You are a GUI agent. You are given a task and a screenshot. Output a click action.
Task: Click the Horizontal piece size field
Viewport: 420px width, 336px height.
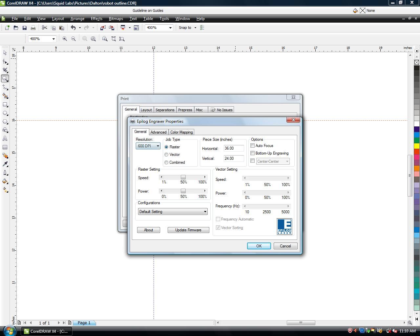point(234,148)
